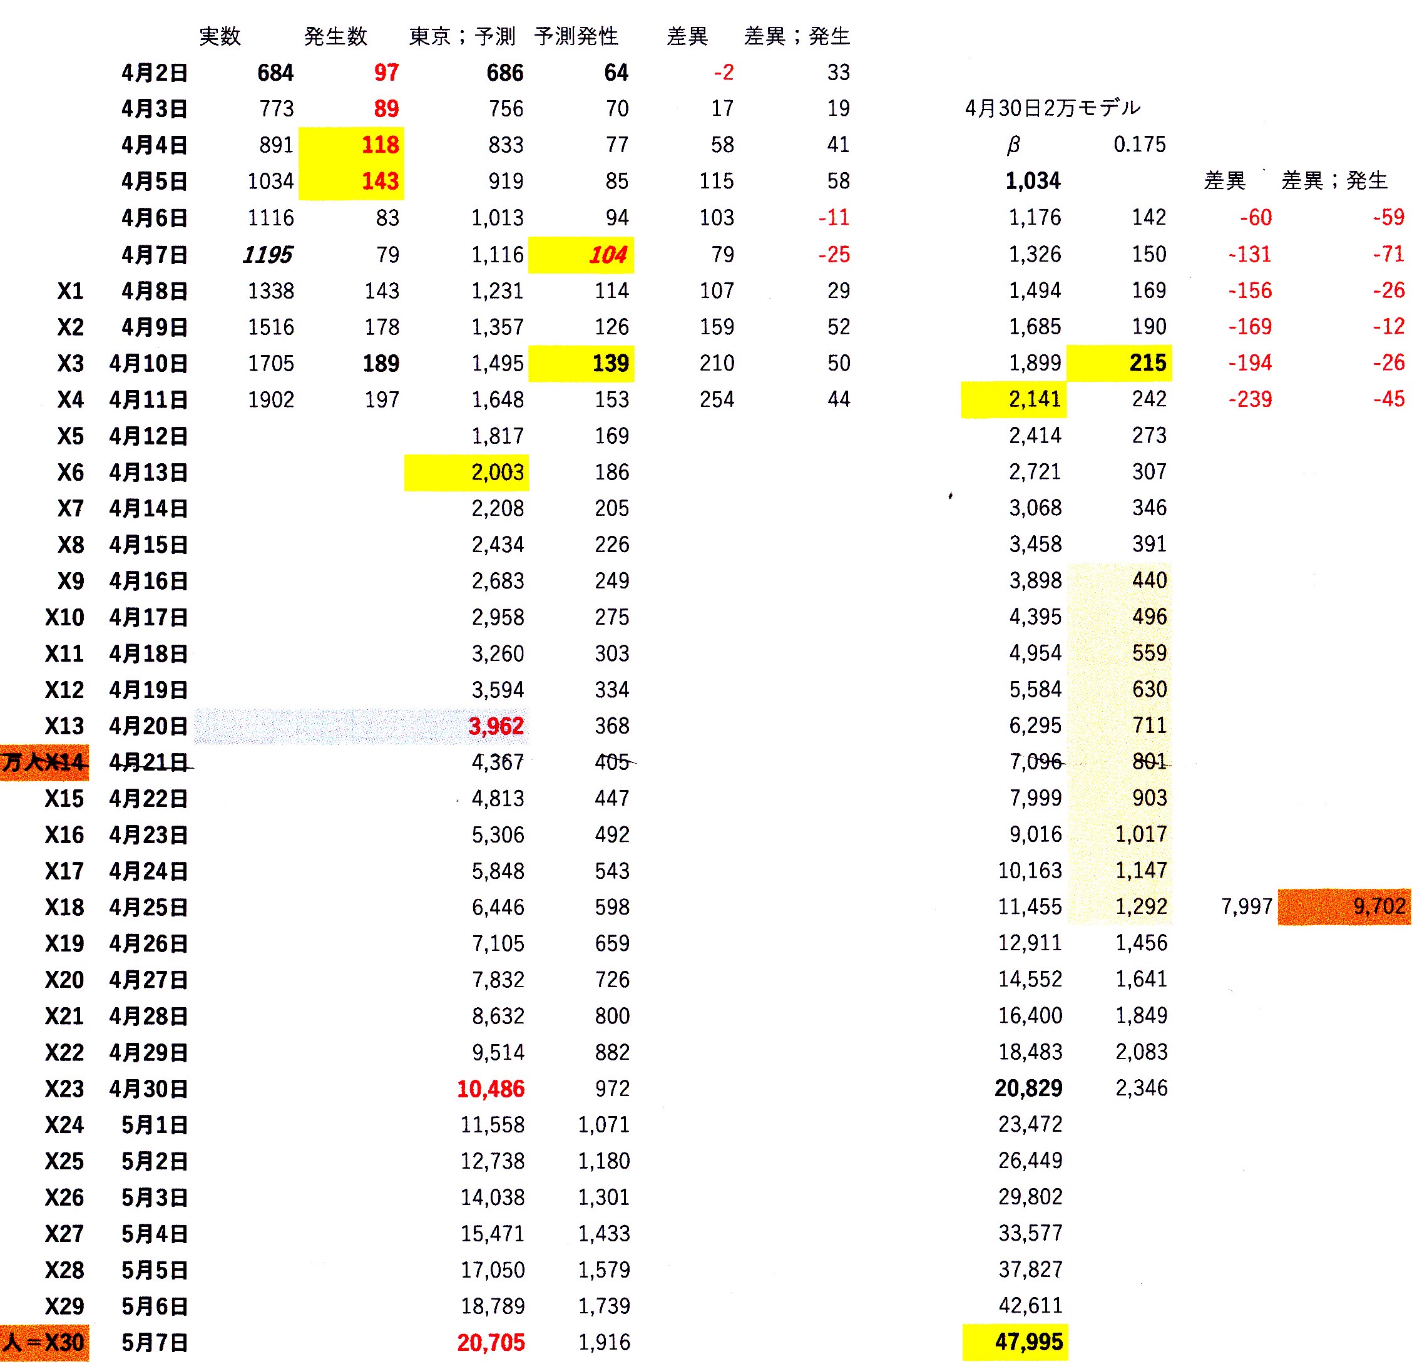
Task: Select the struck-through 4月21日 date
Action: click(149, 762)
